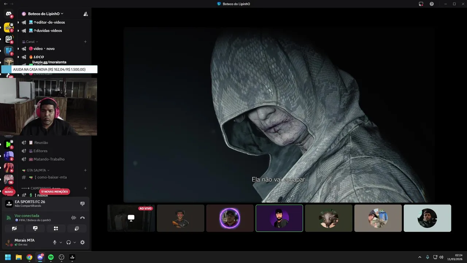Select the last participant tile with light background

pos(427,218)
